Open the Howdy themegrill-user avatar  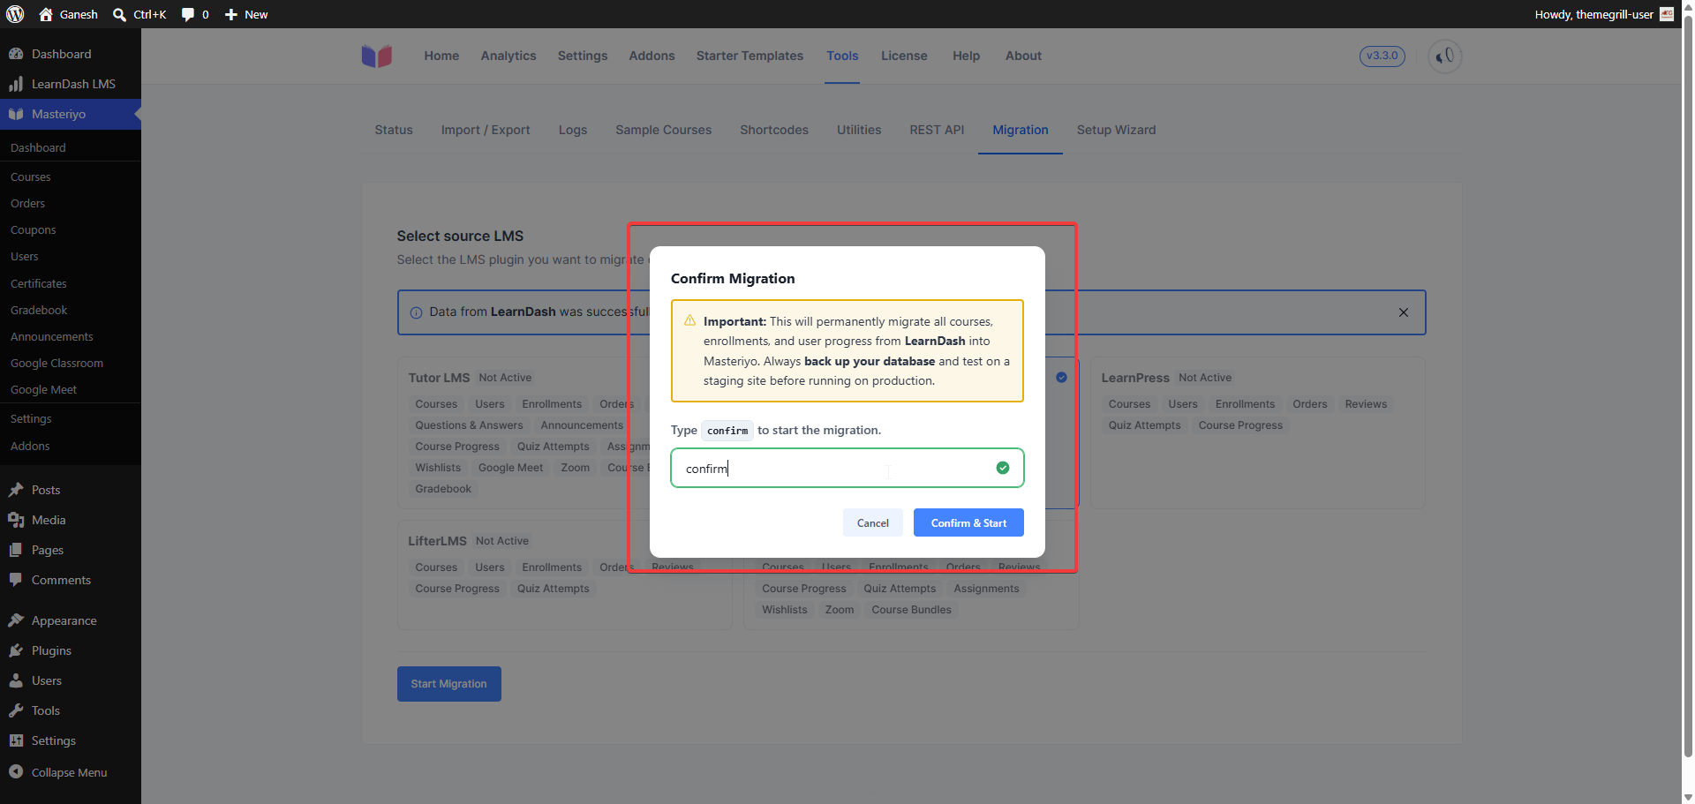1667,14
